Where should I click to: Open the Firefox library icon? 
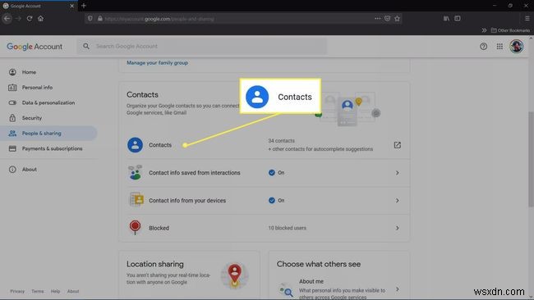click(446, 18)
